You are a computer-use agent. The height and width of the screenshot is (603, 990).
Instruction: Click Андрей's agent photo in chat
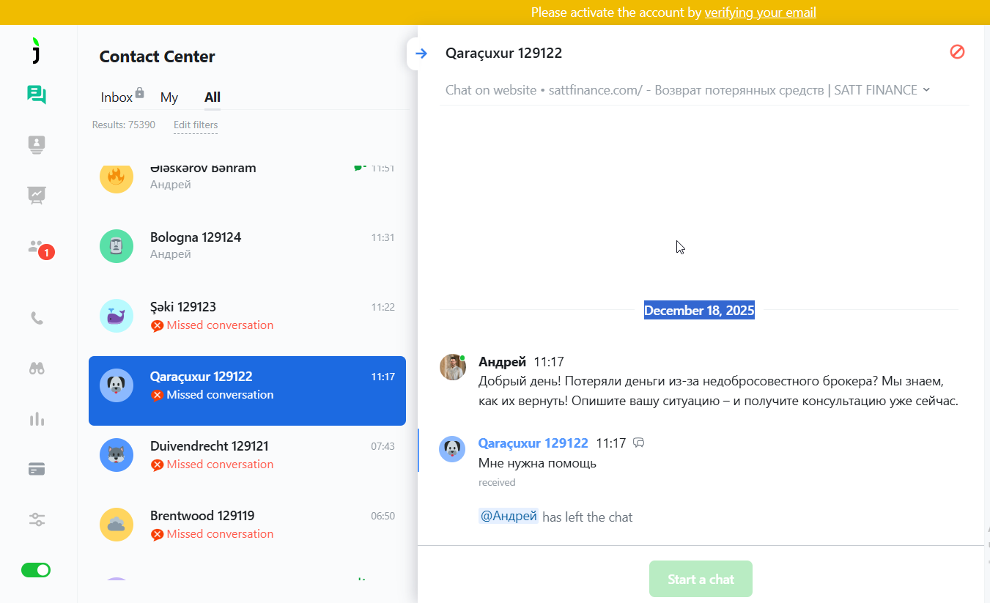coord(452,367)
